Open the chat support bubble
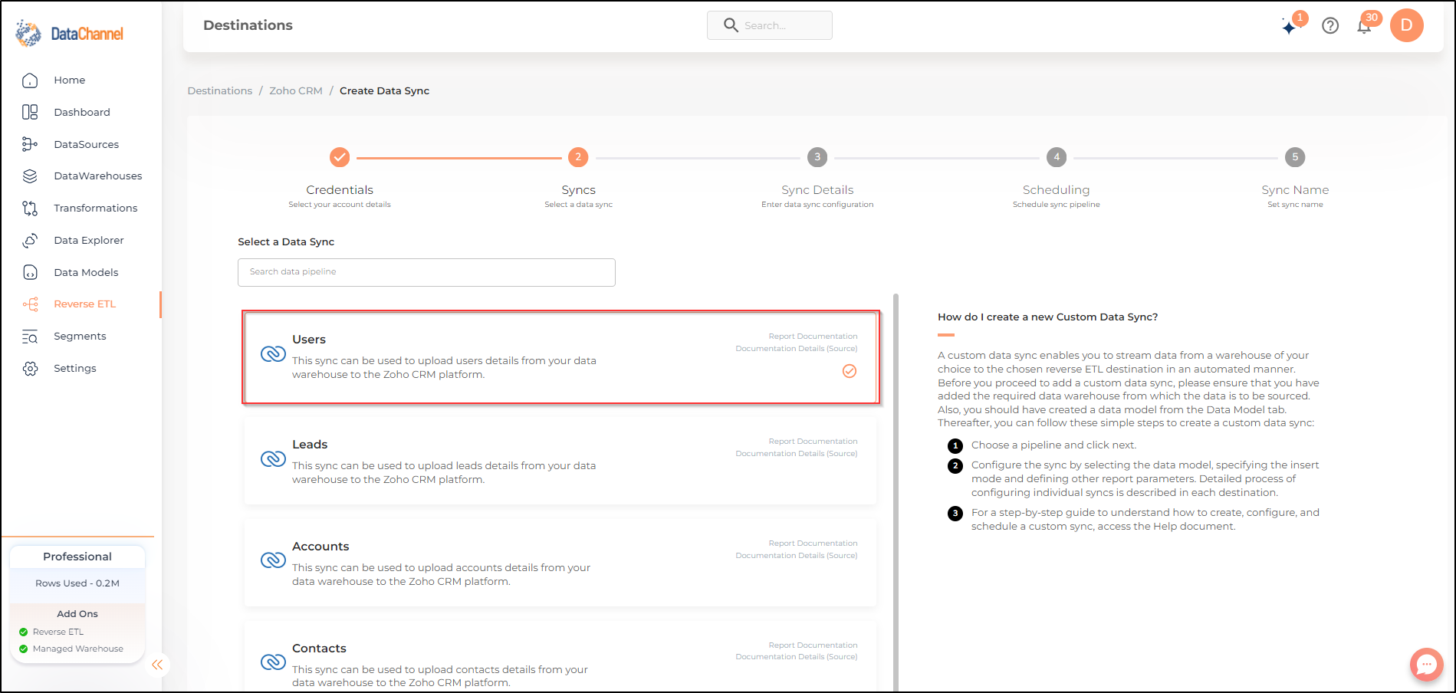Viewport: 1456px width, 693px height. [x=1426, y=664]
